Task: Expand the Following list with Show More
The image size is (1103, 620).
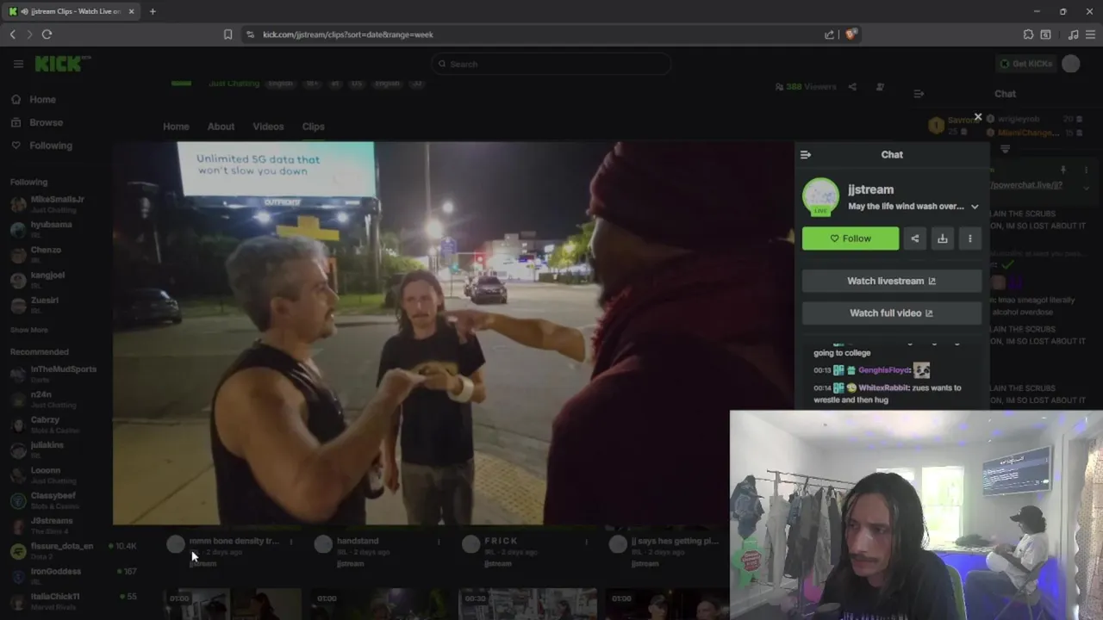Action: coord(29,330)
